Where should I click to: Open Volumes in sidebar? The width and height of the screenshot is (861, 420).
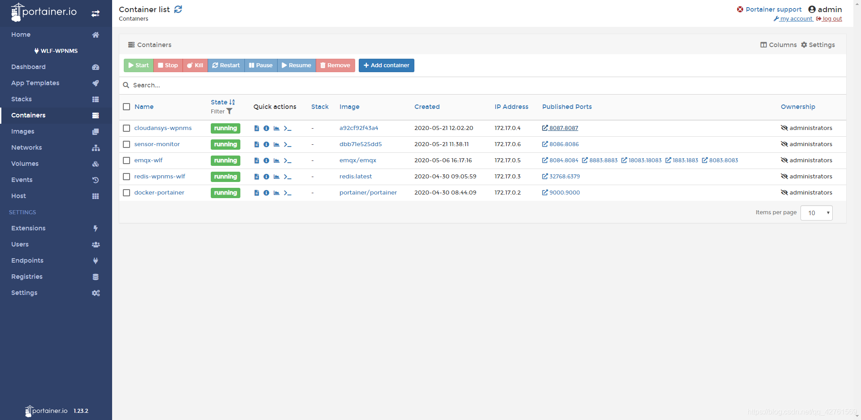point(56,164)
